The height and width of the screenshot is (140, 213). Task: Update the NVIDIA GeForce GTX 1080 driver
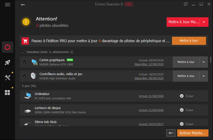pyautogui.click(x=186, y=62)
